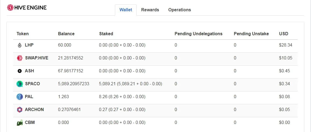311x132 pixels.
Task: Click the LHP balance 60.000
Action: point(64,45)
